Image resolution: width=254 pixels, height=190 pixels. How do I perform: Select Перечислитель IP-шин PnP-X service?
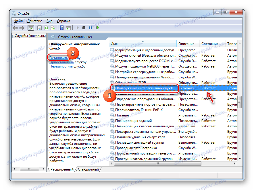click(x=173, y=110)
